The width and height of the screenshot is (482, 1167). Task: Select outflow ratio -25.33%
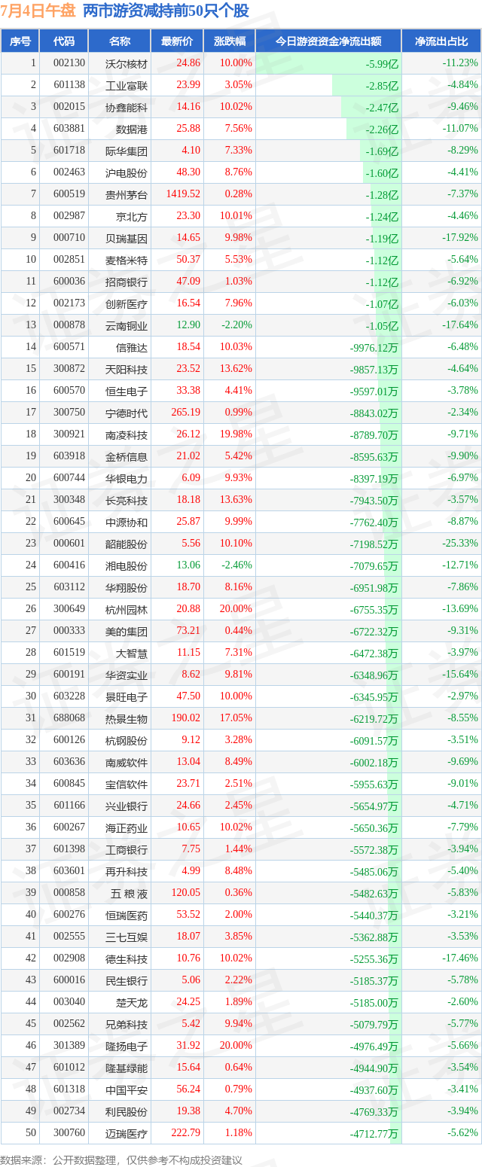pyautogui.click(x=459, y=544)
